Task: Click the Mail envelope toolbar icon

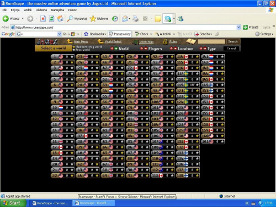Action: (125, 19)
